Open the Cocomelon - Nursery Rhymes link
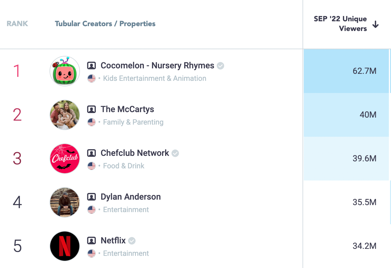Screen dimensions: 391x268 (157, 66)
